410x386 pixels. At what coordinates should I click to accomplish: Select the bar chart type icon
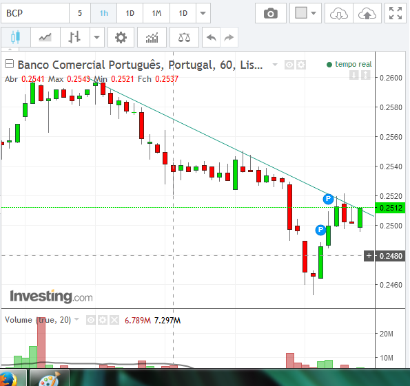pos(75,37)
